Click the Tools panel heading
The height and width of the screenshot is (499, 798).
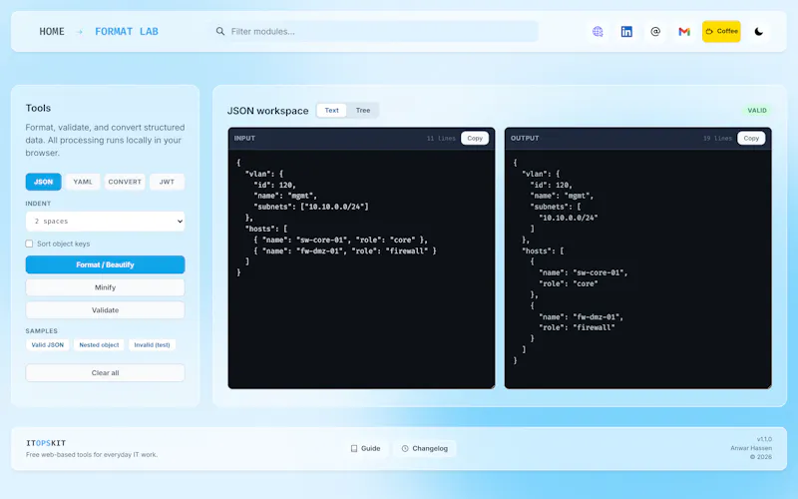[38, 108]
